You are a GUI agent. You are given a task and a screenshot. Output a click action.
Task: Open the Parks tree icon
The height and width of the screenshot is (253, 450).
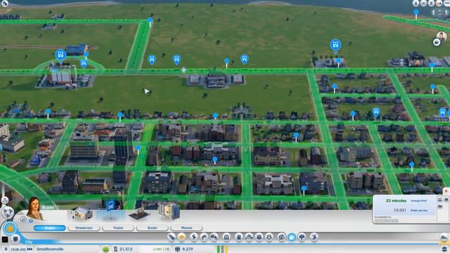(x=302, y=237)
